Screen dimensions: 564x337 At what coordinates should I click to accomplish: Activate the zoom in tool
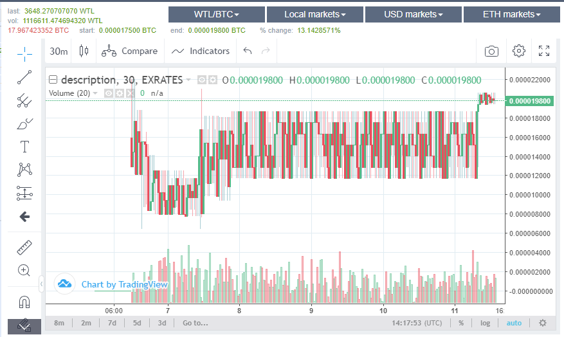[24, 270]
